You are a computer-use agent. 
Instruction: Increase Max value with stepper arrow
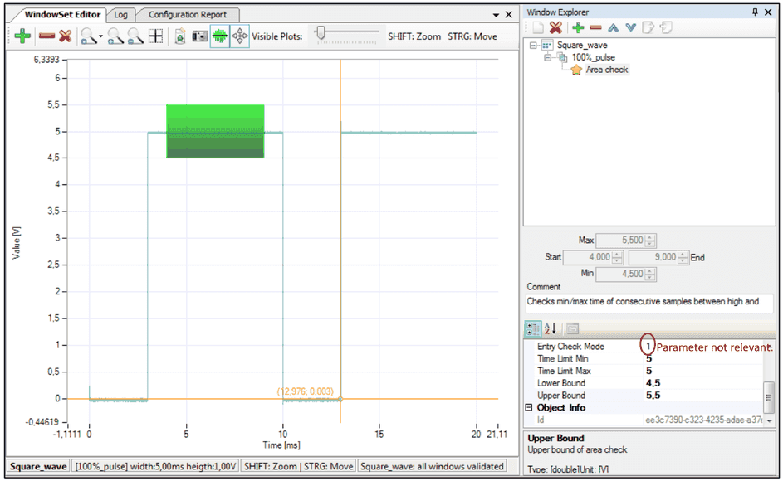pyautogui.click(x=649, y=237)
